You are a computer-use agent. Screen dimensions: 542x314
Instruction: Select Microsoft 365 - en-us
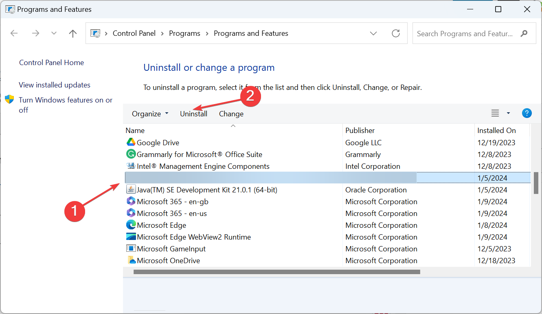(x=172, y=214)
